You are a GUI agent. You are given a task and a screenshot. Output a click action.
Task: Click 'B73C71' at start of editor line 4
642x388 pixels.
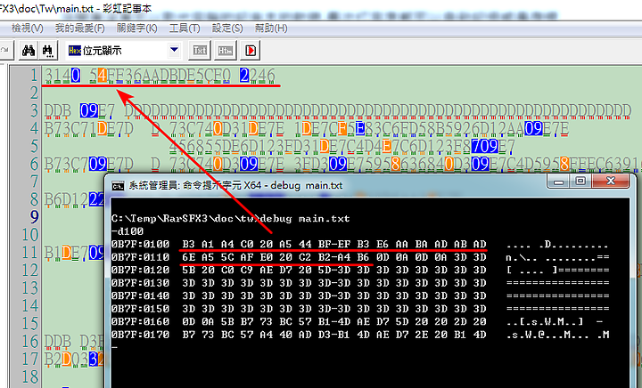point(70,129)
